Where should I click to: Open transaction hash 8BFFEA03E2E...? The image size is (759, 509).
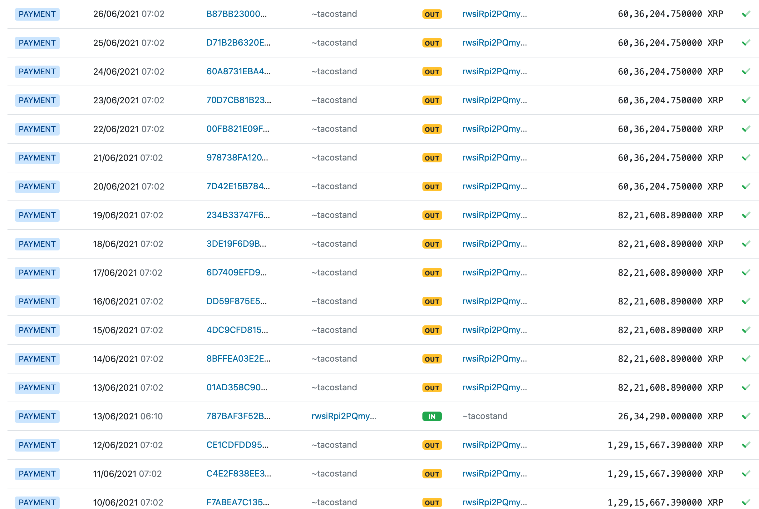coord(239,359)
